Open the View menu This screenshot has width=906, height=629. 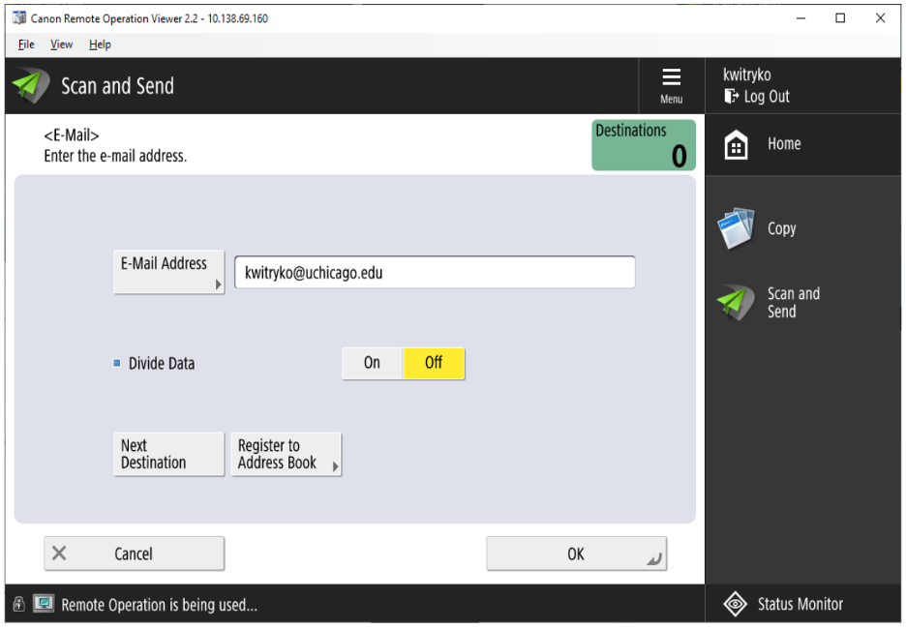[x=62, y=45]
